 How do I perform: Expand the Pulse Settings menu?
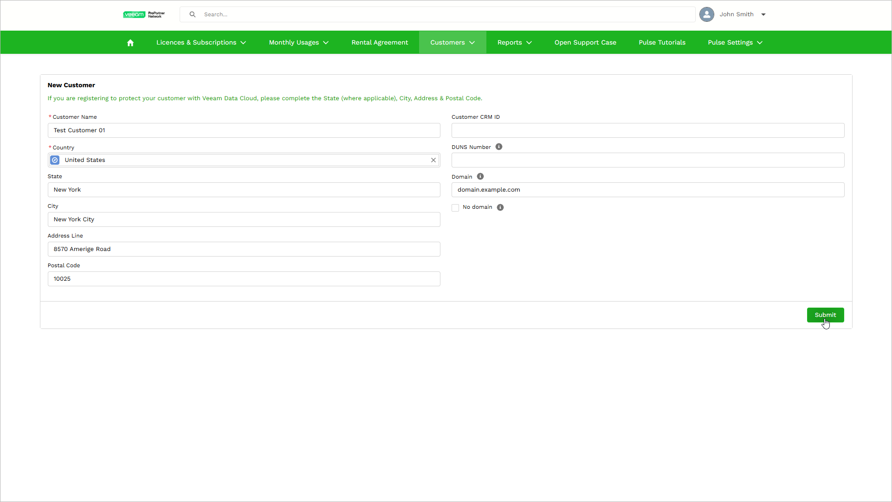click(735, 43)
